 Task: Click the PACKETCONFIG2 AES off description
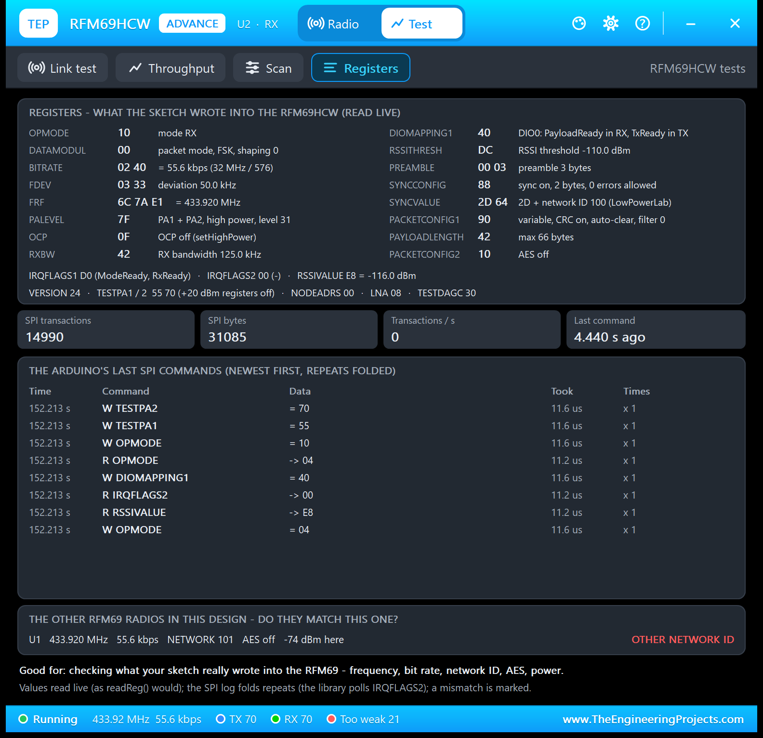pyautogui.click(x=534, y=254)
